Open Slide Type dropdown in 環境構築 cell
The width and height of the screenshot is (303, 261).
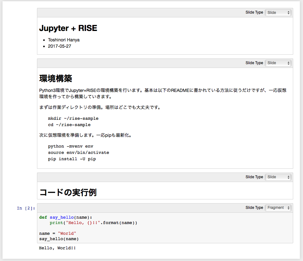click(278, 63)
